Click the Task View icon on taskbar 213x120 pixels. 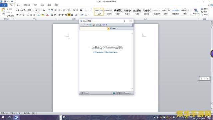(10, 117)
